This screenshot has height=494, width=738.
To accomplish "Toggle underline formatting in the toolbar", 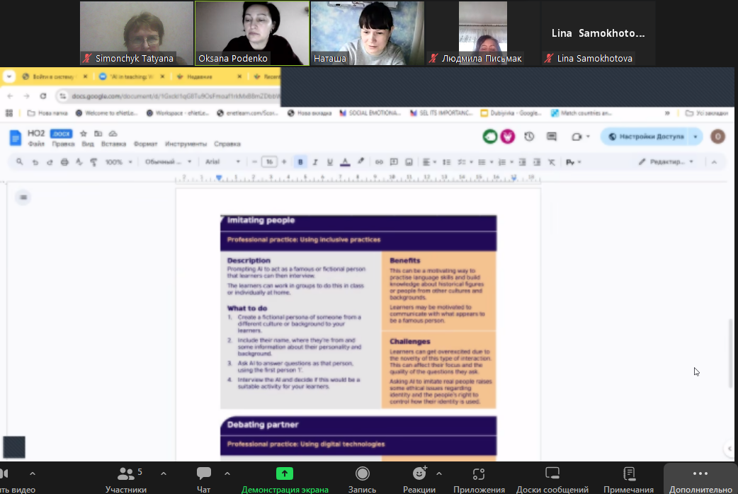I will click(330, 162).
